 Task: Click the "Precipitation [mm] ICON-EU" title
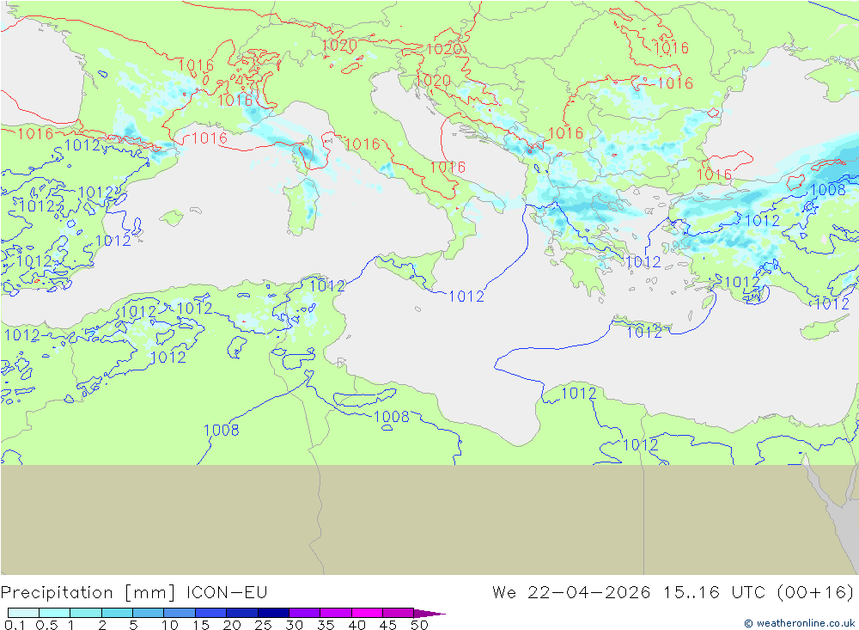click(134, 593)
